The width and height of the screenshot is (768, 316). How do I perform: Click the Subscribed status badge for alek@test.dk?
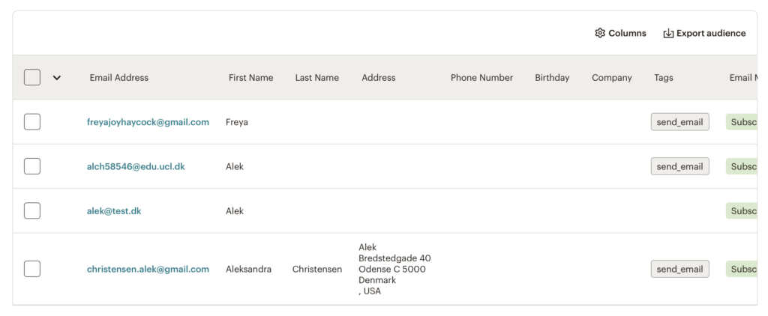coord(744,210)
